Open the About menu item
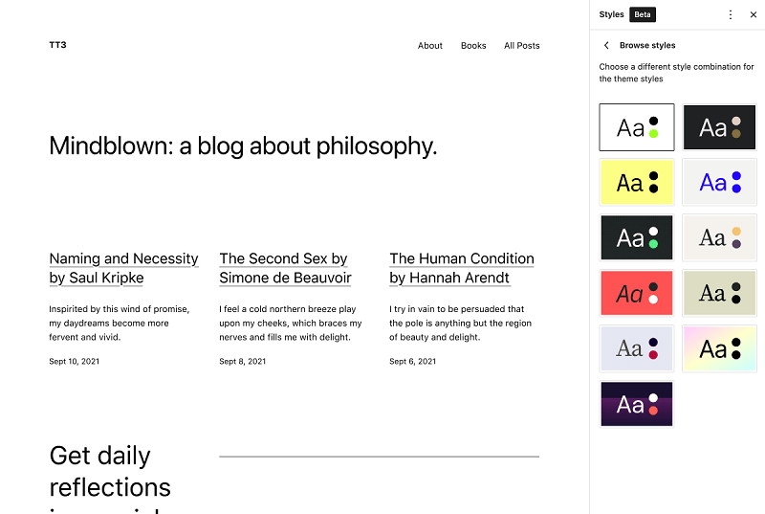The height and width of the screenshot is (514, 765). tap(429, 45)
